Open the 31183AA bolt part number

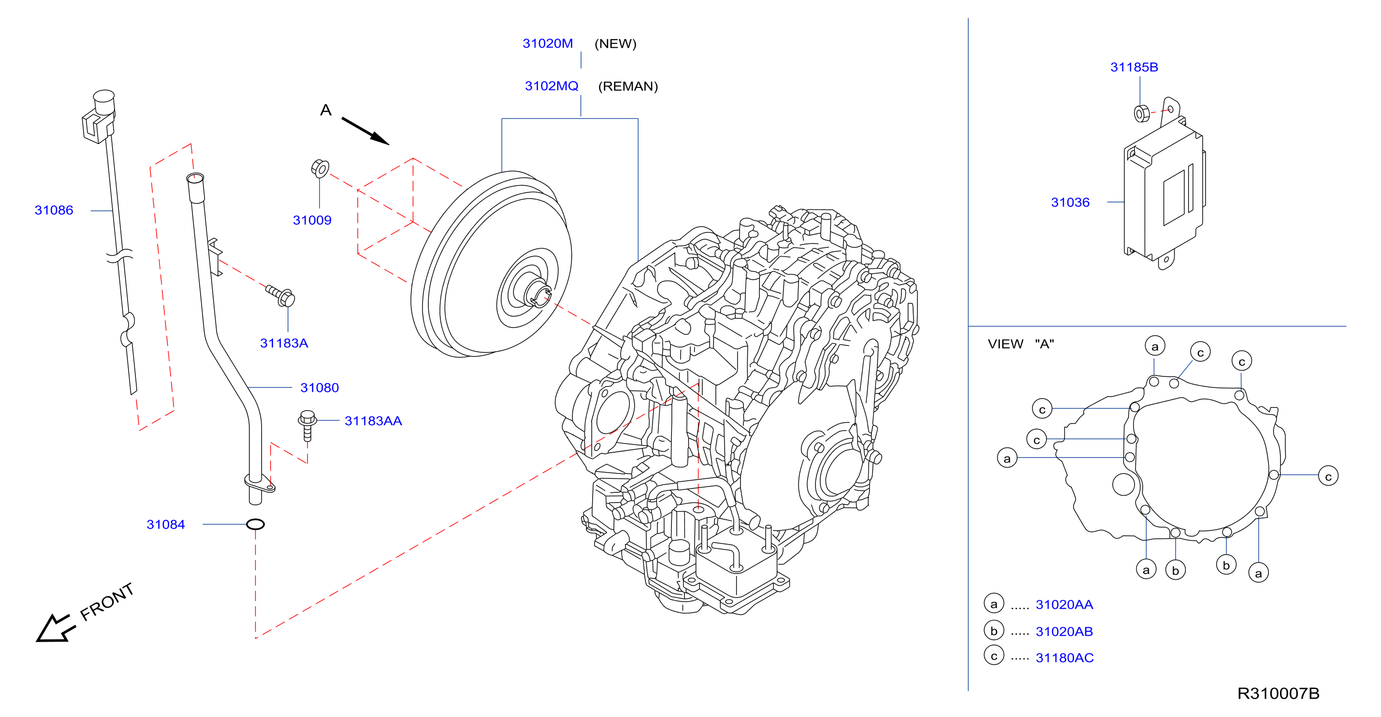point(373,421)
